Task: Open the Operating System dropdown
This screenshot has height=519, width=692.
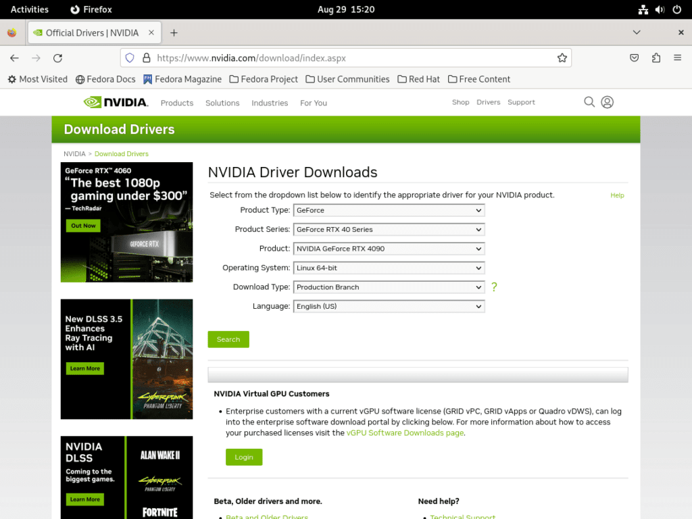Action: point(389,268)
